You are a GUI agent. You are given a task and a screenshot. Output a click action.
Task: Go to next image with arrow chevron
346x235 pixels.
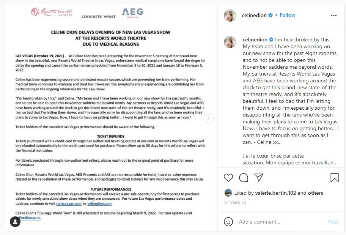(208, 118)
